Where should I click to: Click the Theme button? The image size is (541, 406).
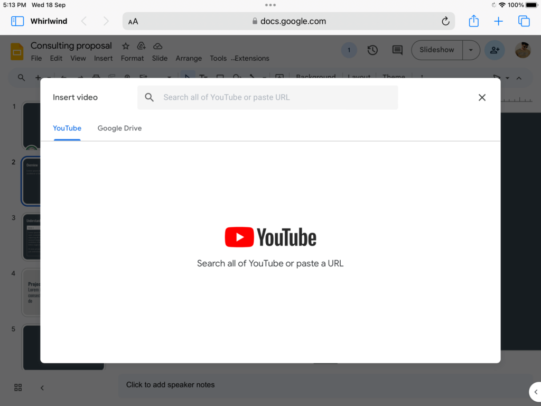point(394,77)
